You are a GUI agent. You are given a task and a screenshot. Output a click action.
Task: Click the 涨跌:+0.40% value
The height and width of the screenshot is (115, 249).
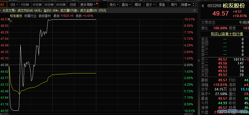click(x=84, y=16)
